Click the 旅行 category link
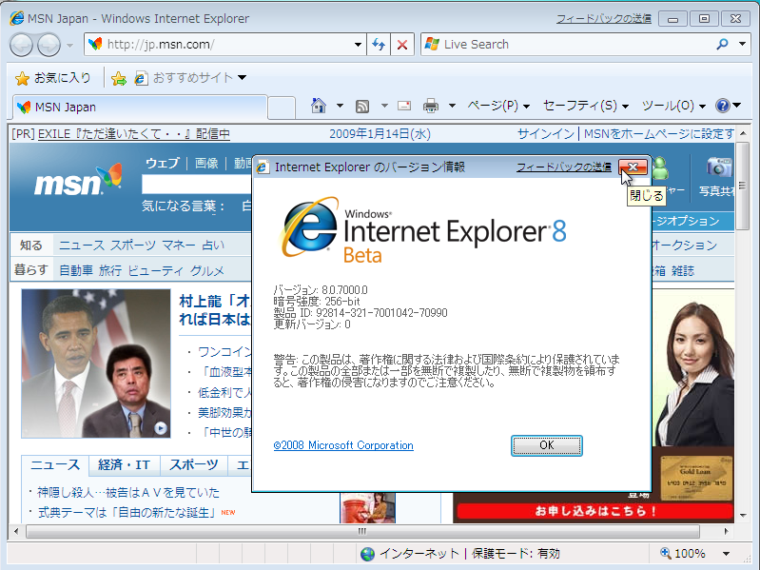 110,270
